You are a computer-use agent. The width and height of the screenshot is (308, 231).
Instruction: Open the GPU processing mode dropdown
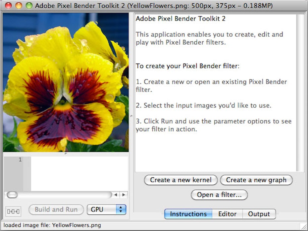pos(106,209)
